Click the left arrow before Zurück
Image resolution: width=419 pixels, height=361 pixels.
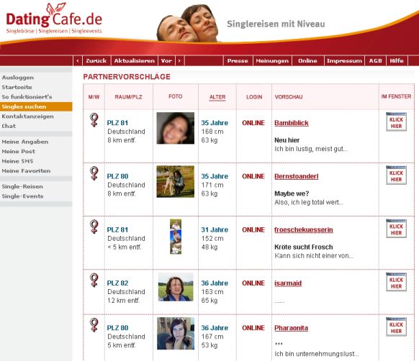tap(78, 60)
